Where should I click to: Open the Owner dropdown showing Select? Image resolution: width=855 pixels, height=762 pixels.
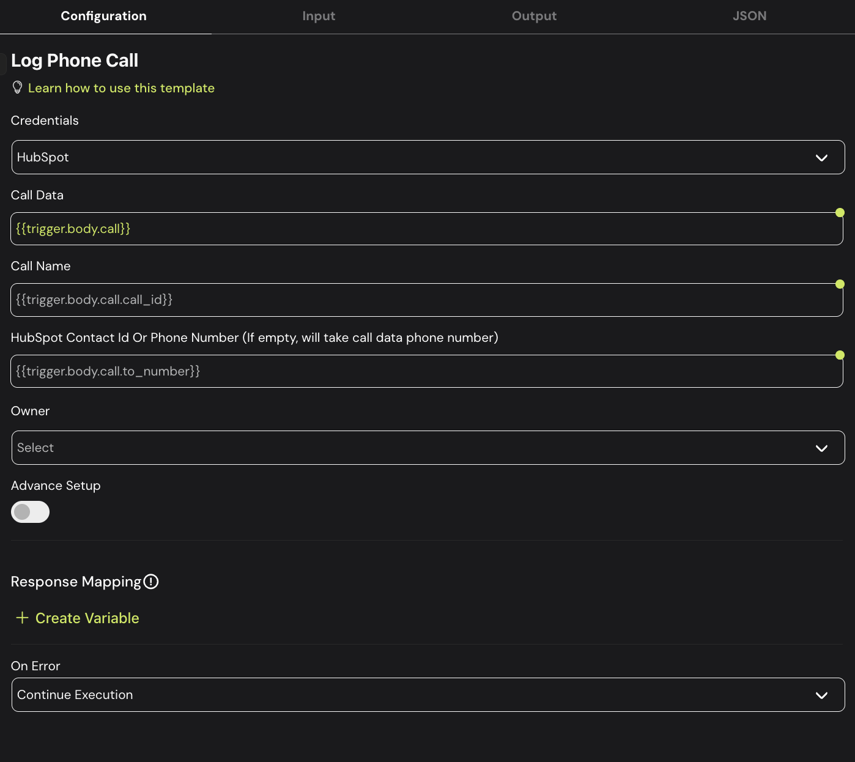[427, 448]
